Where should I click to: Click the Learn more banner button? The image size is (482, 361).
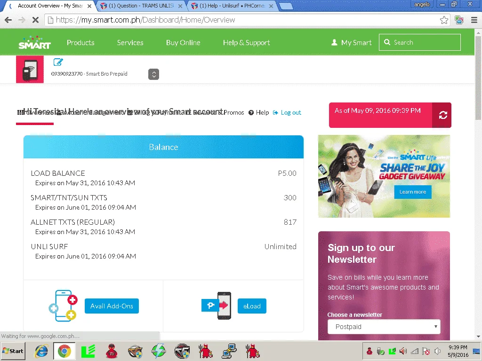click(x=412, y=192)
